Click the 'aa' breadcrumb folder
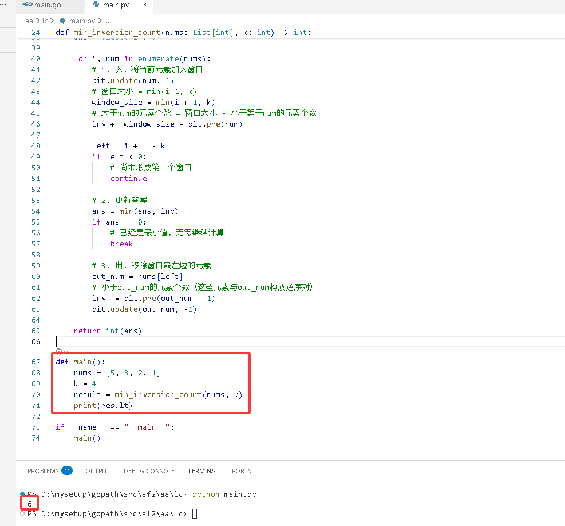 (x=29, y=21)
